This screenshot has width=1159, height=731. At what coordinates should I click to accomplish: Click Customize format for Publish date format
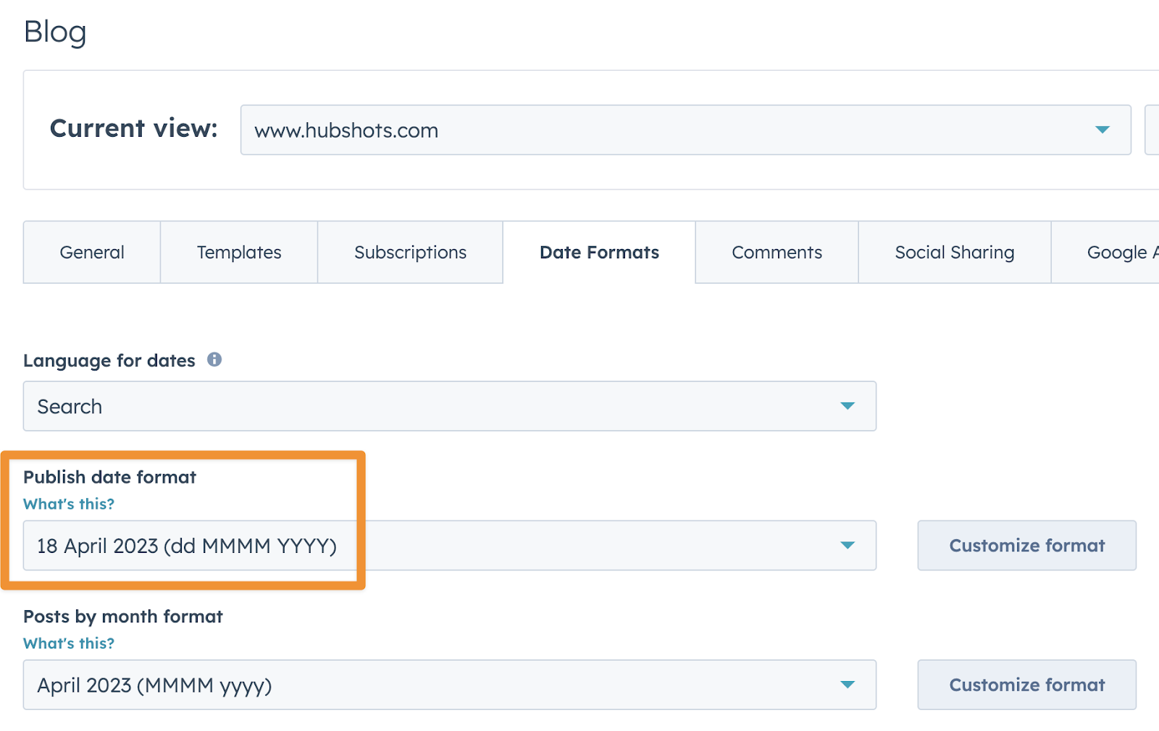(x=1026, y=545)
